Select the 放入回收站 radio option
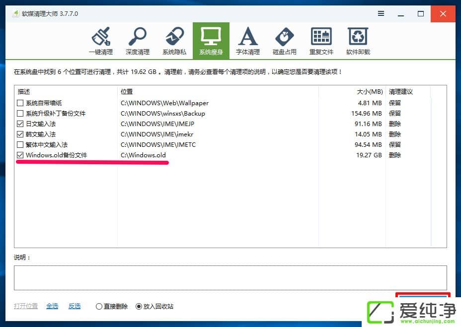The width and height of the screenshot is (461, 327). tap(140, 306)
